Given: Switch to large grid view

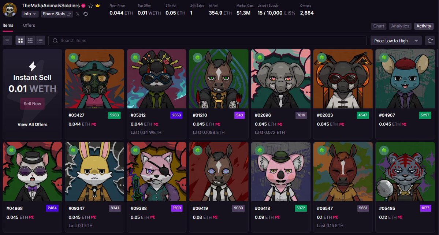Looking at the screenshot, I should click(x=21, y=41).
